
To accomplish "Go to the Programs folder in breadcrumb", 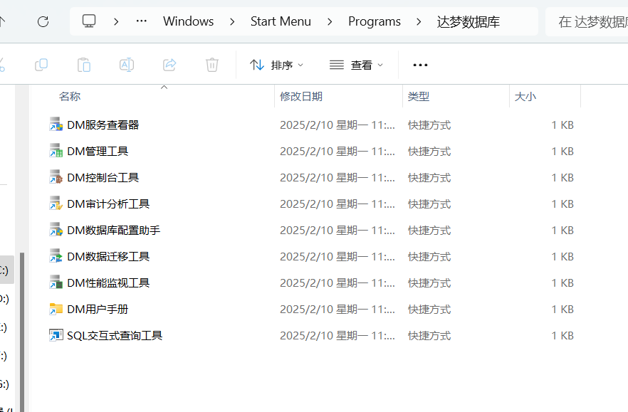I will (x=375, y=21).
